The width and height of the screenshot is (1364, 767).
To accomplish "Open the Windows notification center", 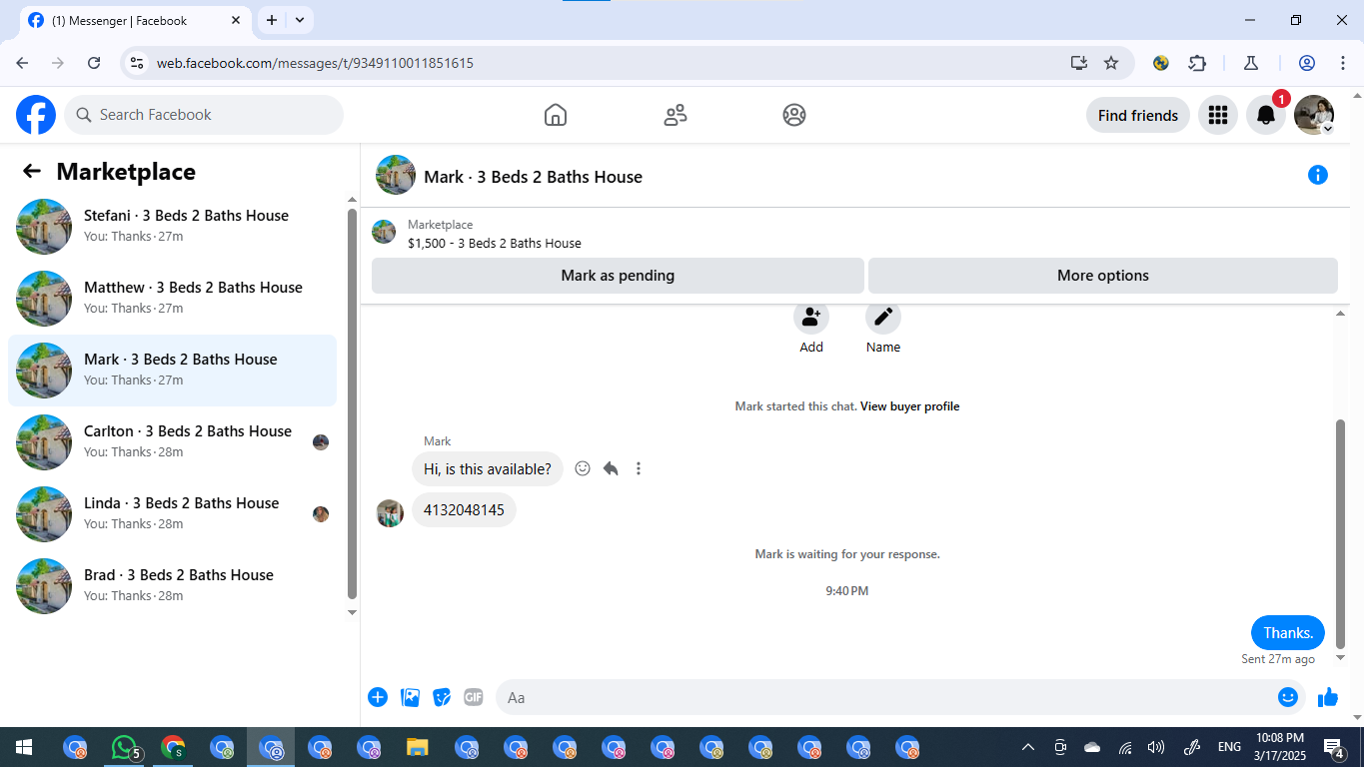I will coord(1334,747).
